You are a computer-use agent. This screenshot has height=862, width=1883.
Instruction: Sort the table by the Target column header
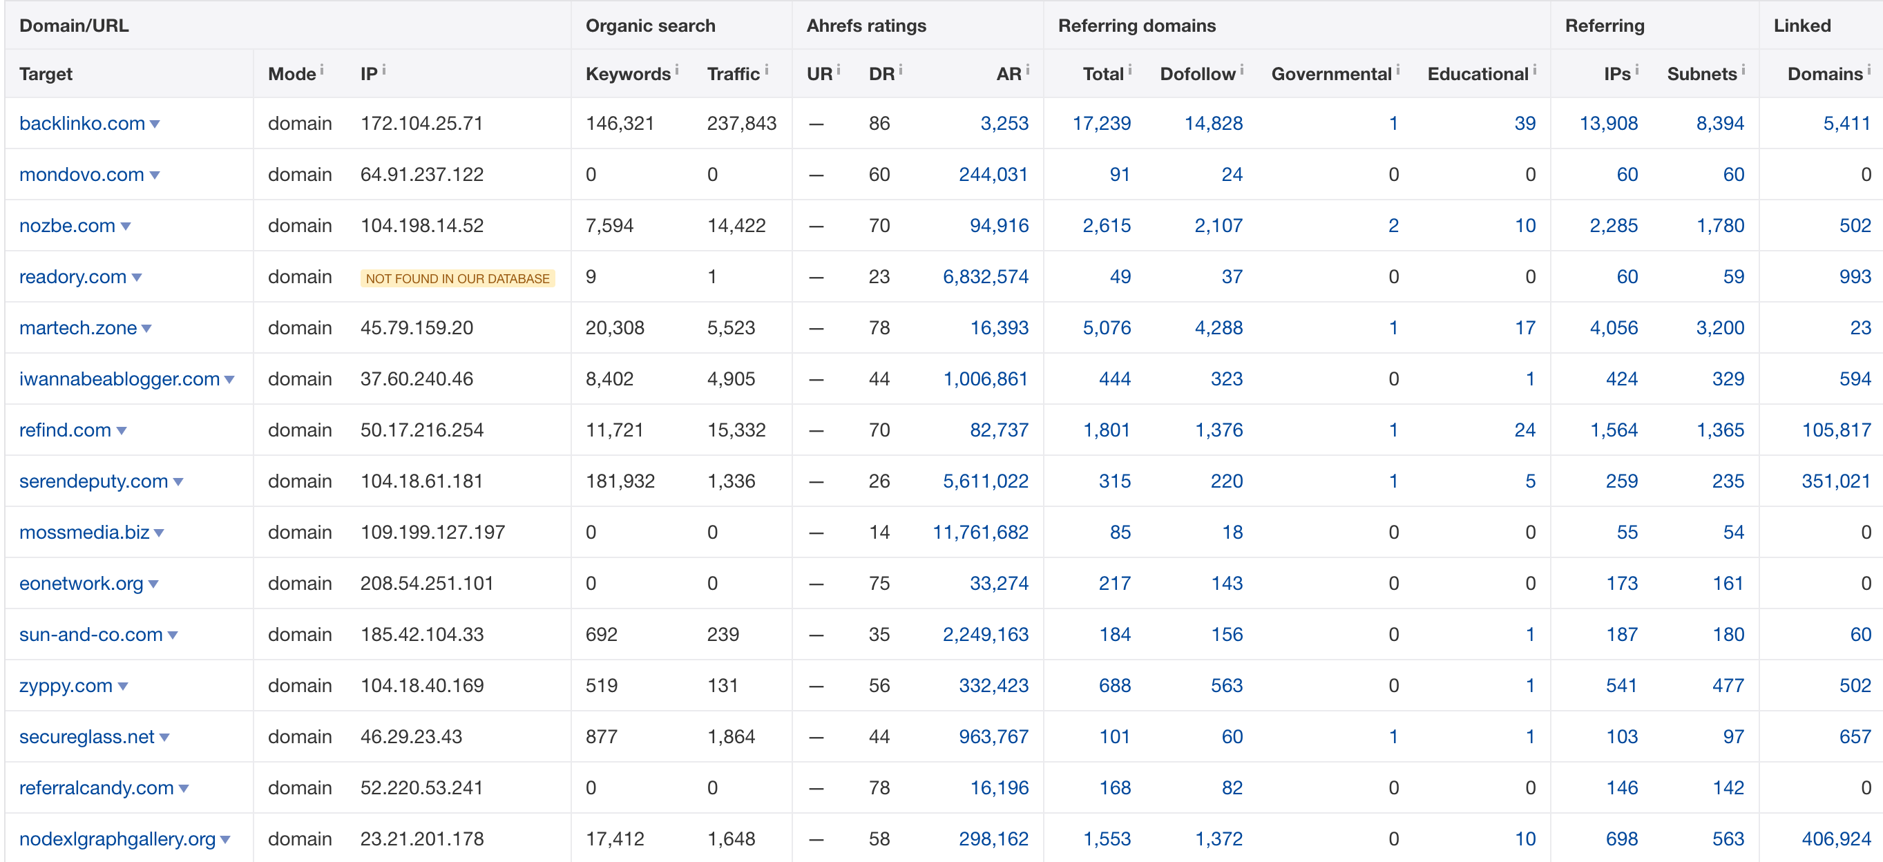pyautogui.click(x=45, y=73)
